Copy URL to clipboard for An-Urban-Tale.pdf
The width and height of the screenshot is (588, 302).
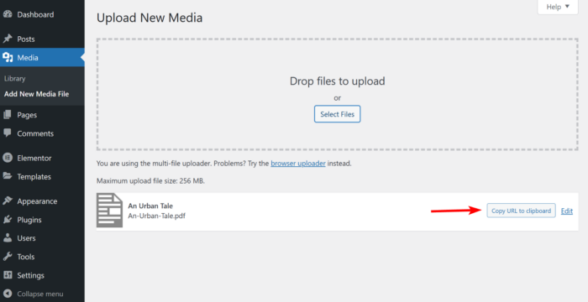[x=521, y=211]
